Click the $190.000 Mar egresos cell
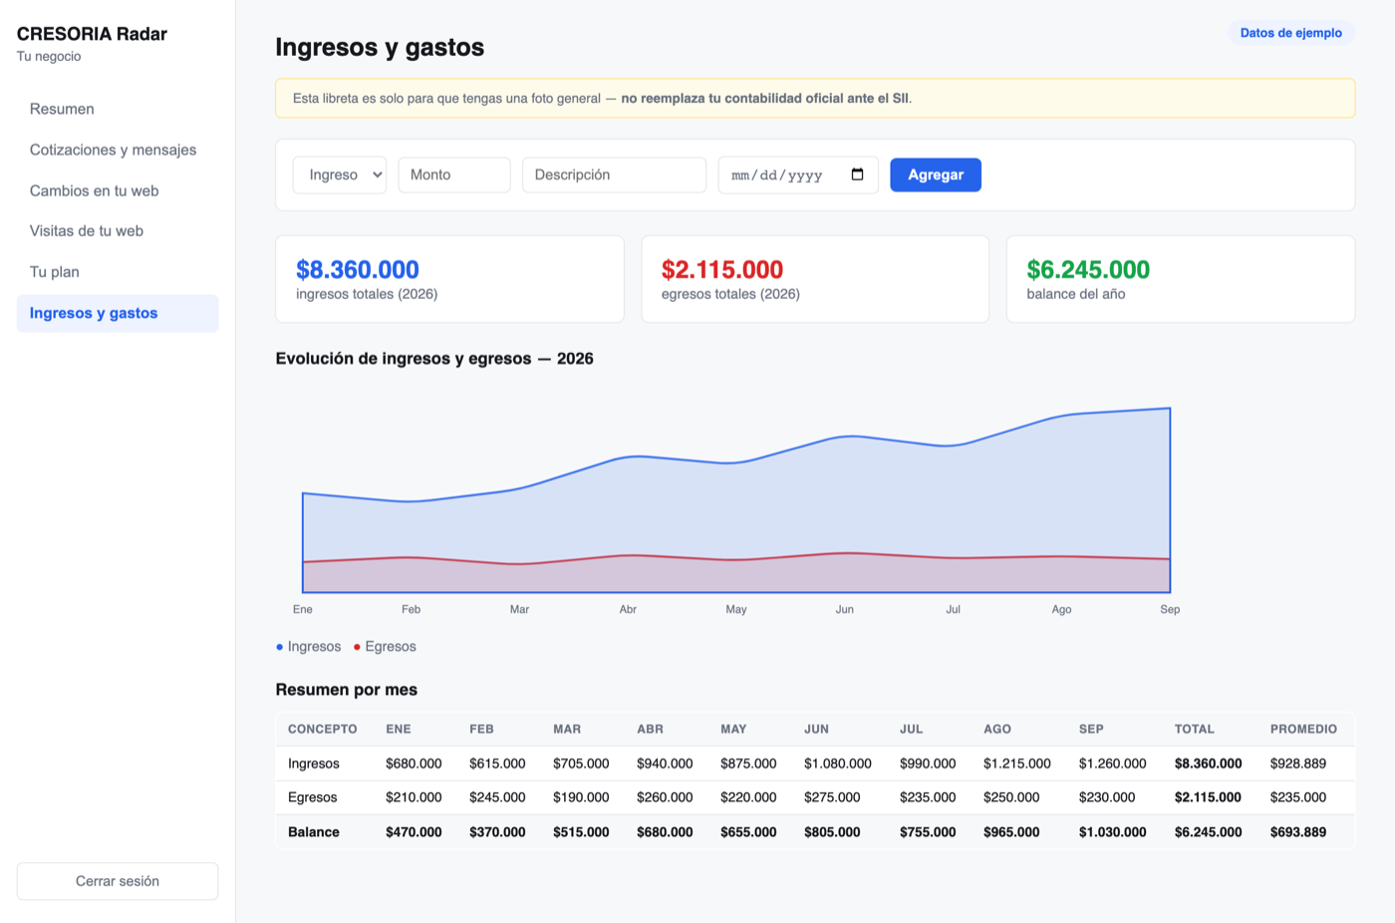 point(581,797)
